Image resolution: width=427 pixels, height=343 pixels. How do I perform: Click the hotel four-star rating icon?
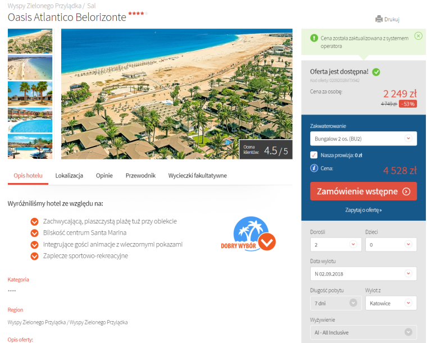(x=138, y=13)
